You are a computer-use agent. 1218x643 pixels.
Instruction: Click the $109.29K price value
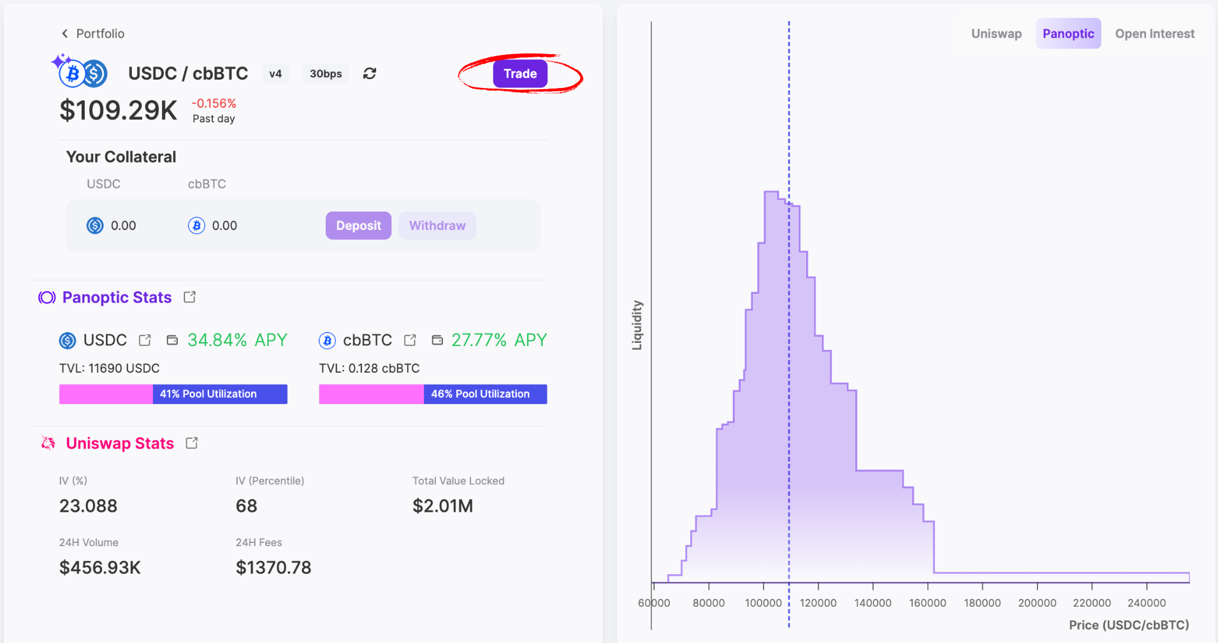click(119, 110)
